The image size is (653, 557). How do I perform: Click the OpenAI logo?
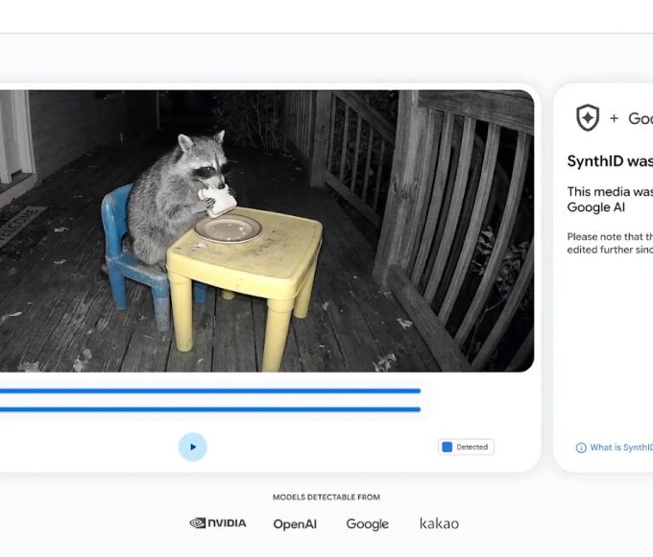pyautogui.click(x=295, y=524)
